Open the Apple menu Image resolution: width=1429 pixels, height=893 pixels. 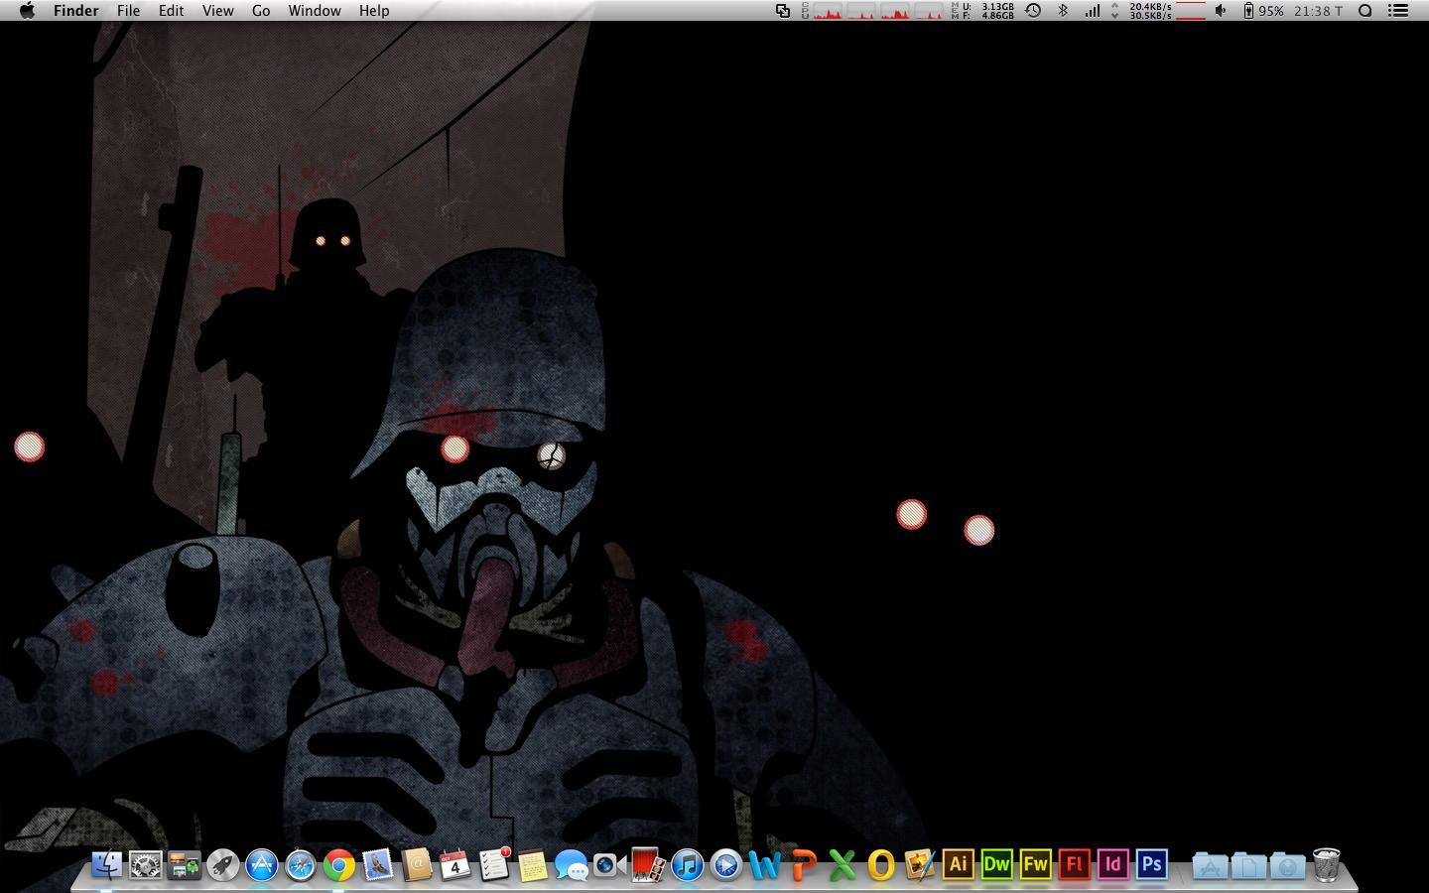[27, 11]
